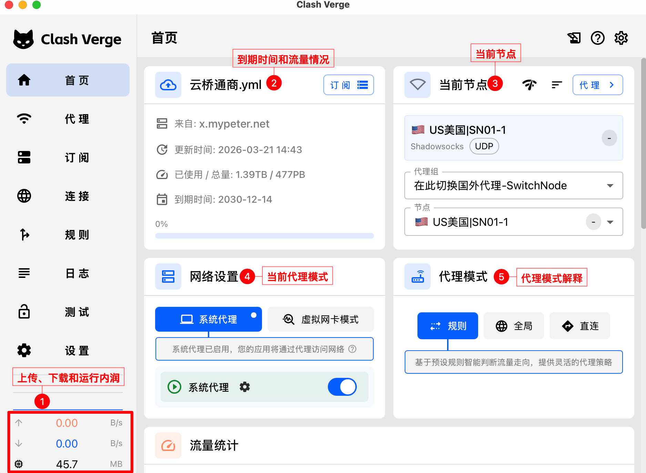Expand the 节点 node dropdown
The width and height of the screenshot is (646, 473).
point(514,222)
